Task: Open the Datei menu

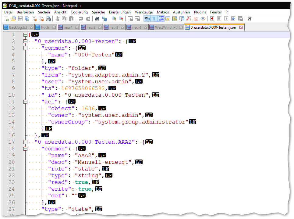Action: (x=9, y=12)
